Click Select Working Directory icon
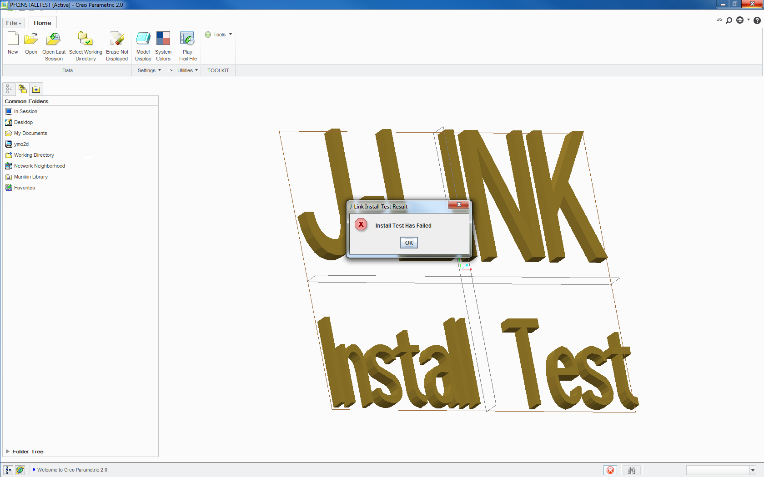The image size is (764, 477). pos(85,39)
